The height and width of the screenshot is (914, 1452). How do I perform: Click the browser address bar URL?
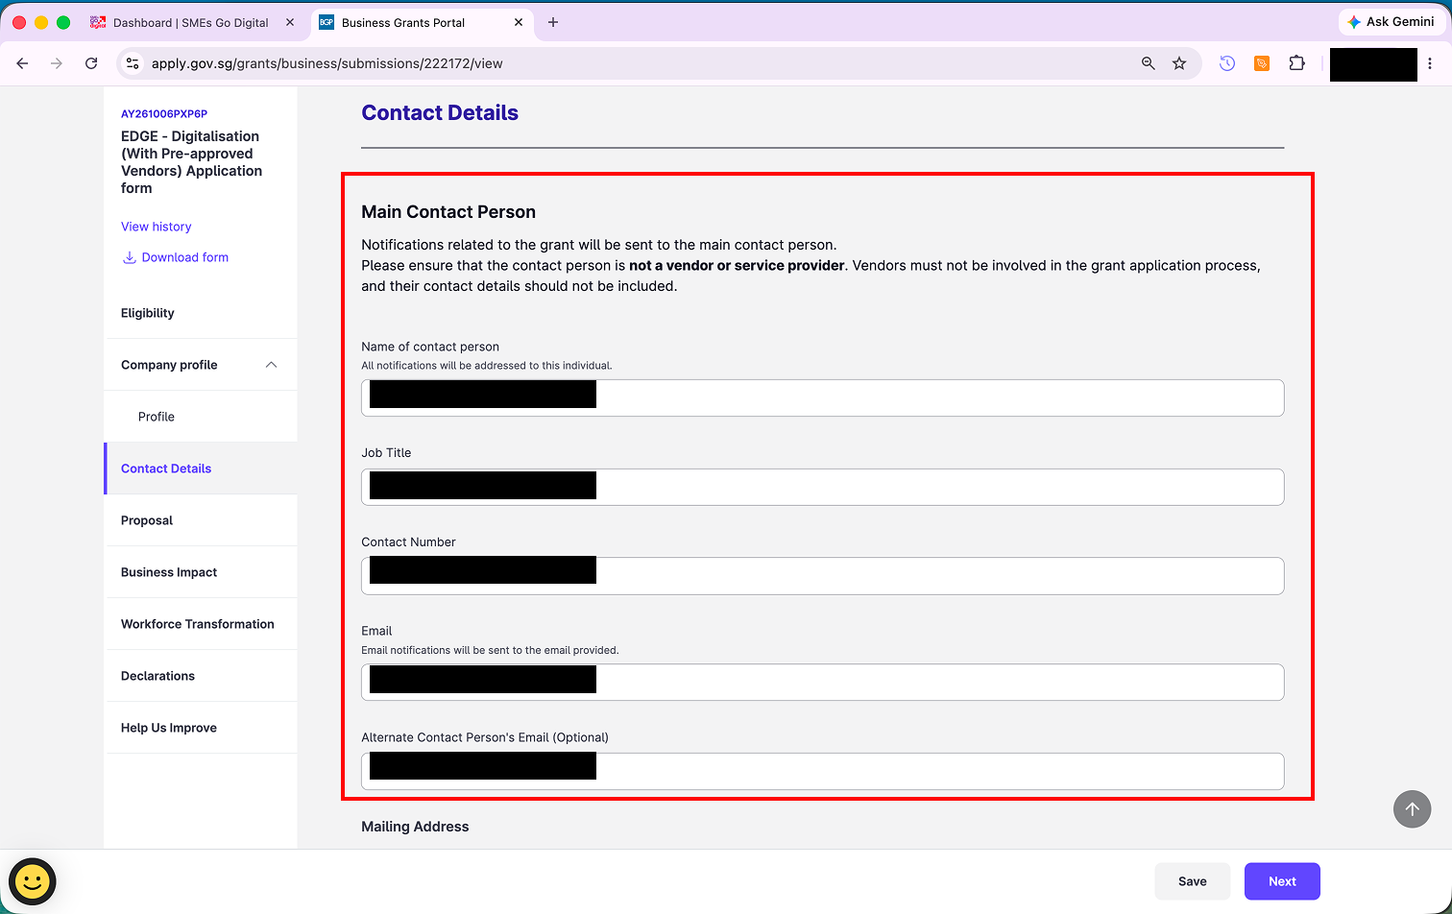coord(327,63)
